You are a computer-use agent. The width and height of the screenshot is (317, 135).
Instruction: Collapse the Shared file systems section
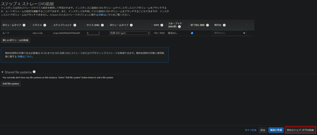(x=3, y=72)
